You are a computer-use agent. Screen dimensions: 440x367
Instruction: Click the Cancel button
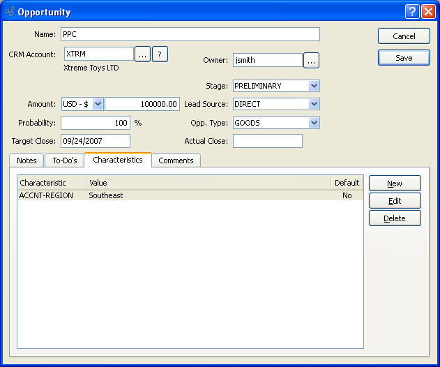[404, 36]
